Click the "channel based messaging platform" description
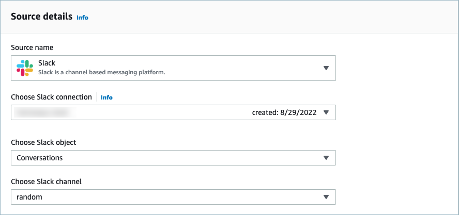Viewport: 459px width, 215px height. (x=101, y=73)
